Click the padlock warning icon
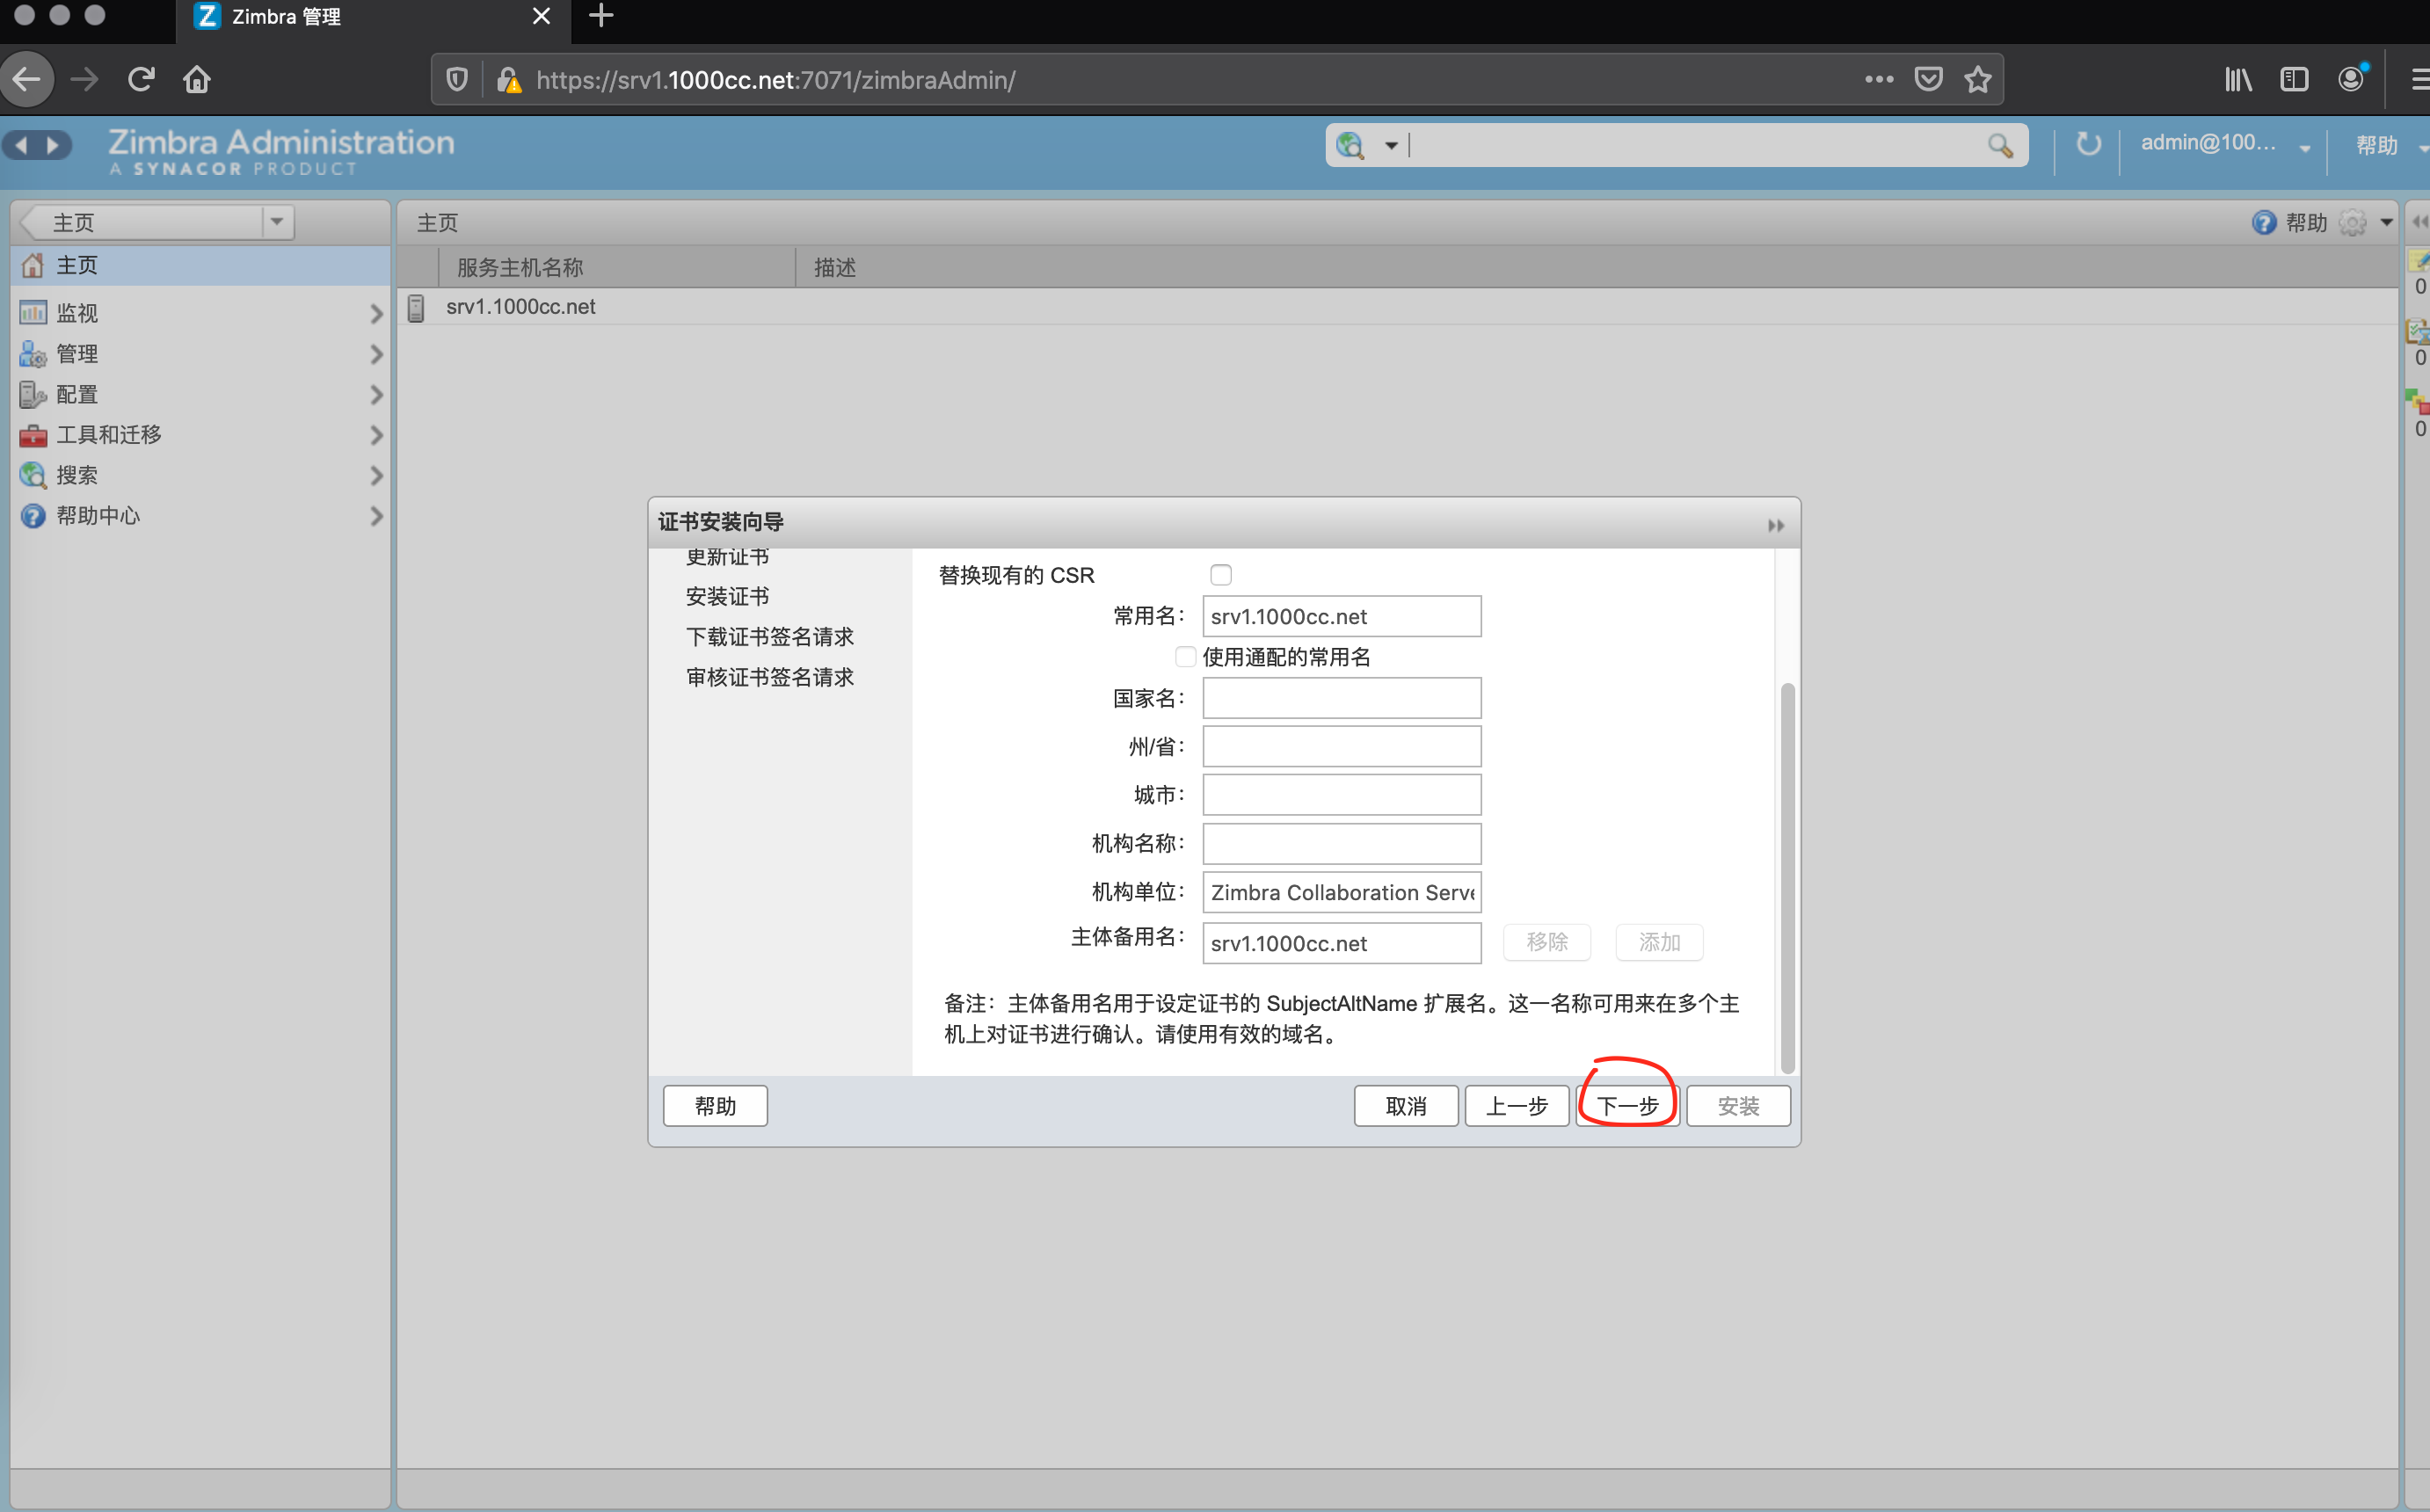Screen dimensions: 2430x1512 (x=508, y=80)
